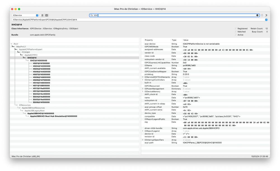Collapse the XHCI@14000000 node
Viewport: 280px width, 171px height.
point(28,61)
